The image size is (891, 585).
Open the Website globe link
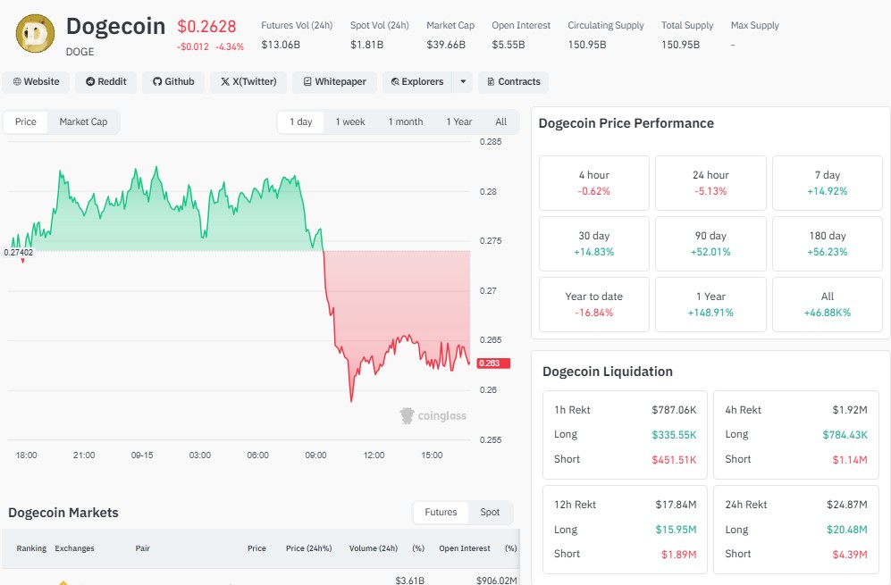(36, 82)
